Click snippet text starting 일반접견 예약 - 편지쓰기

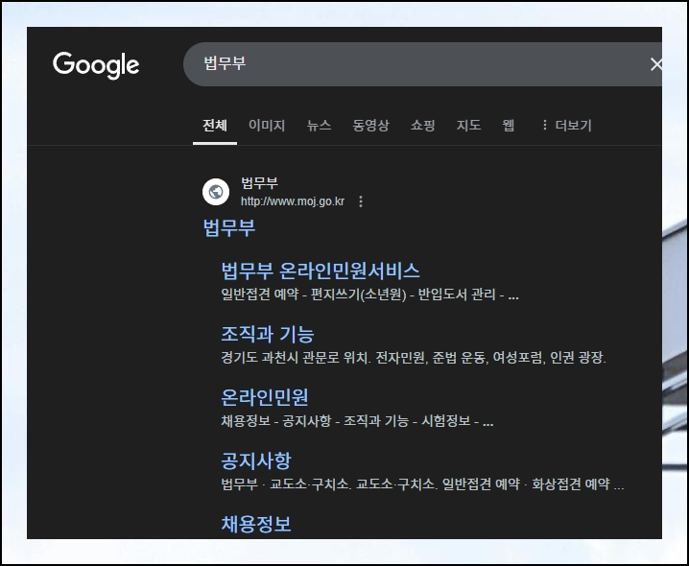tap(369, 294)
